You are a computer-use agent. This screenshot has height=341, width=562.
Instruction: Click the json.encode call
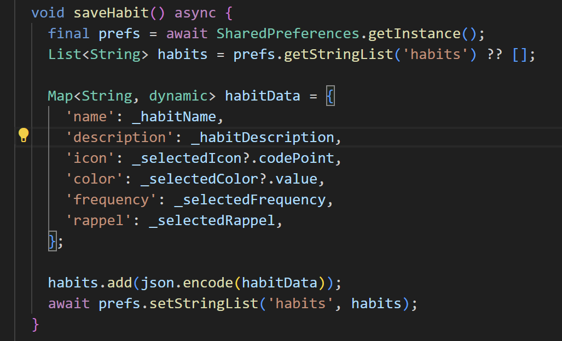[x=187, y=283]
